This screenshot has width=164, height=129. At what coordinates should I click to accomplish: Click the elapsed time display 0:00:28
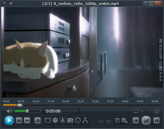(53, 111)
